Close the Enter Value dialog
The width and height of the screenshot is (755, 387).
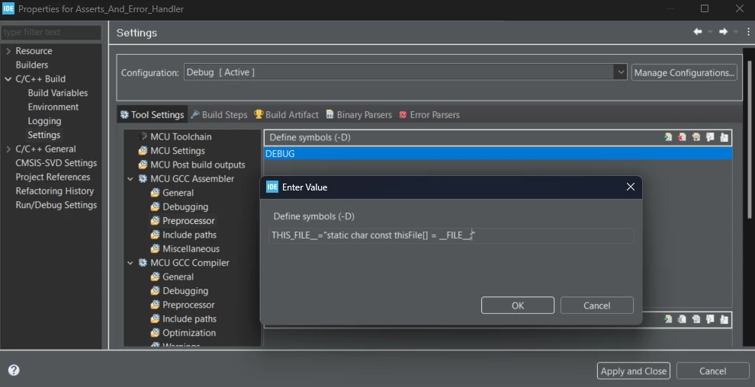630,187
